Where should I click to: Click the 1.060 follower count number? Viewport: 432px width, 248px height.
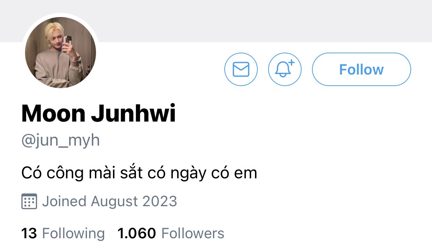coord(137,233)
